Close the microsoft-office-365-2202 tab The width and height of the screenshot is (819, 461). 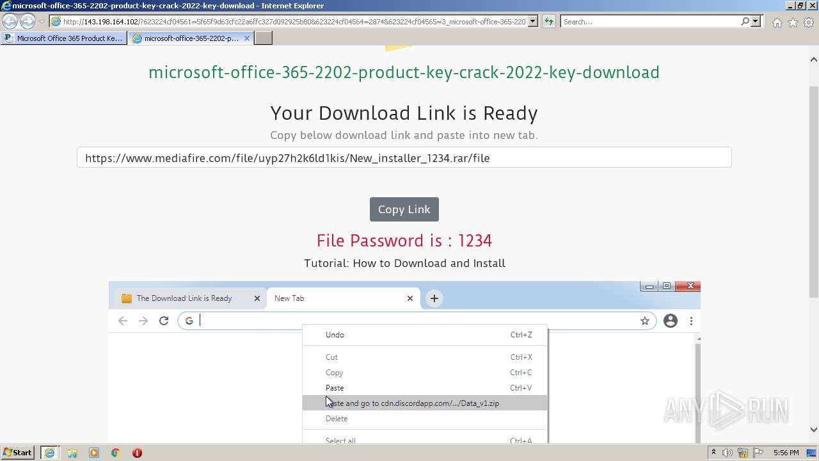tap(247, 38)
